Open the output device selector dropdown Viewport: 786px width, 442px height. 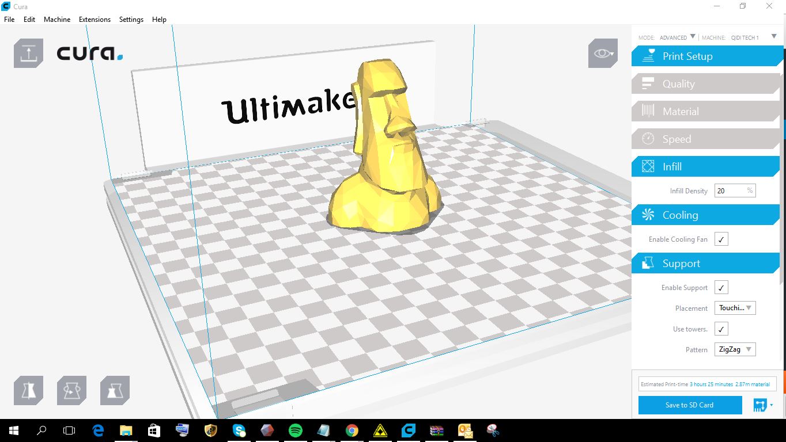[764, 405]
